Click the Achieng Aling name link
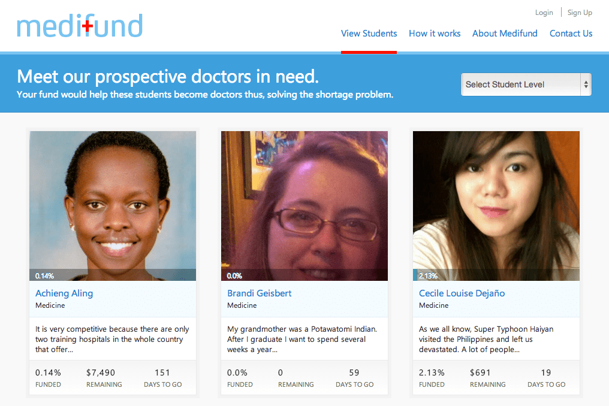 (x=64, y=293)
